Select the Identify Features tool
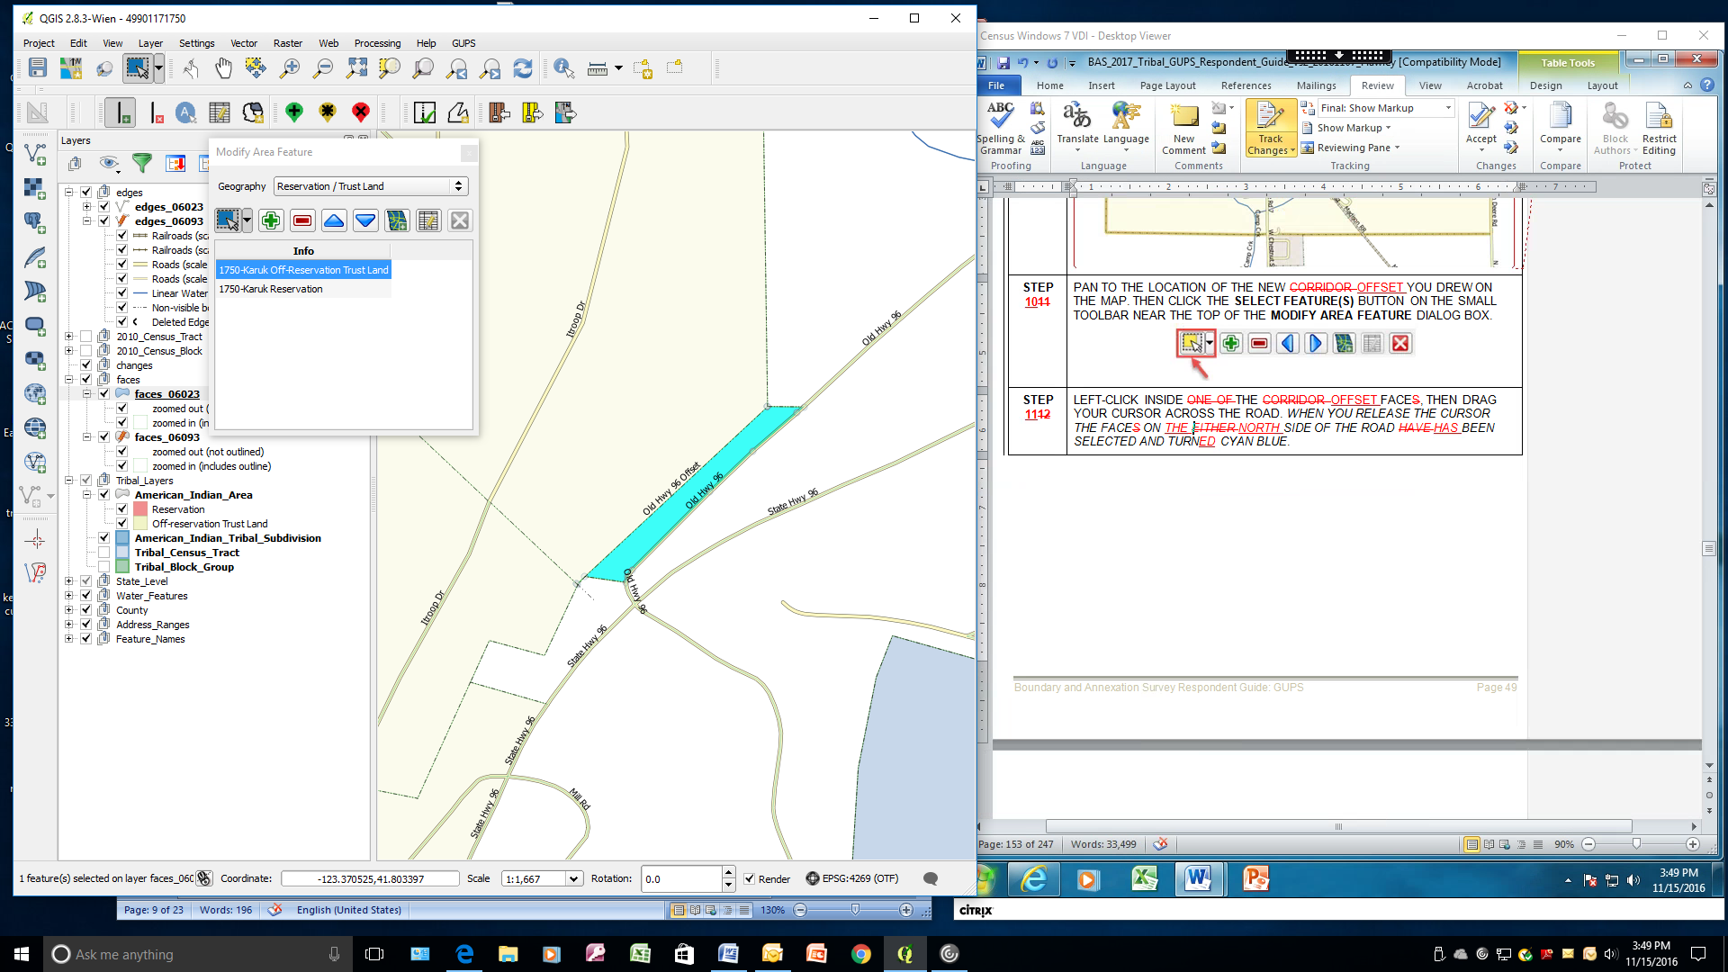Viewport: 1728px width, 972px height. [564, 68]
